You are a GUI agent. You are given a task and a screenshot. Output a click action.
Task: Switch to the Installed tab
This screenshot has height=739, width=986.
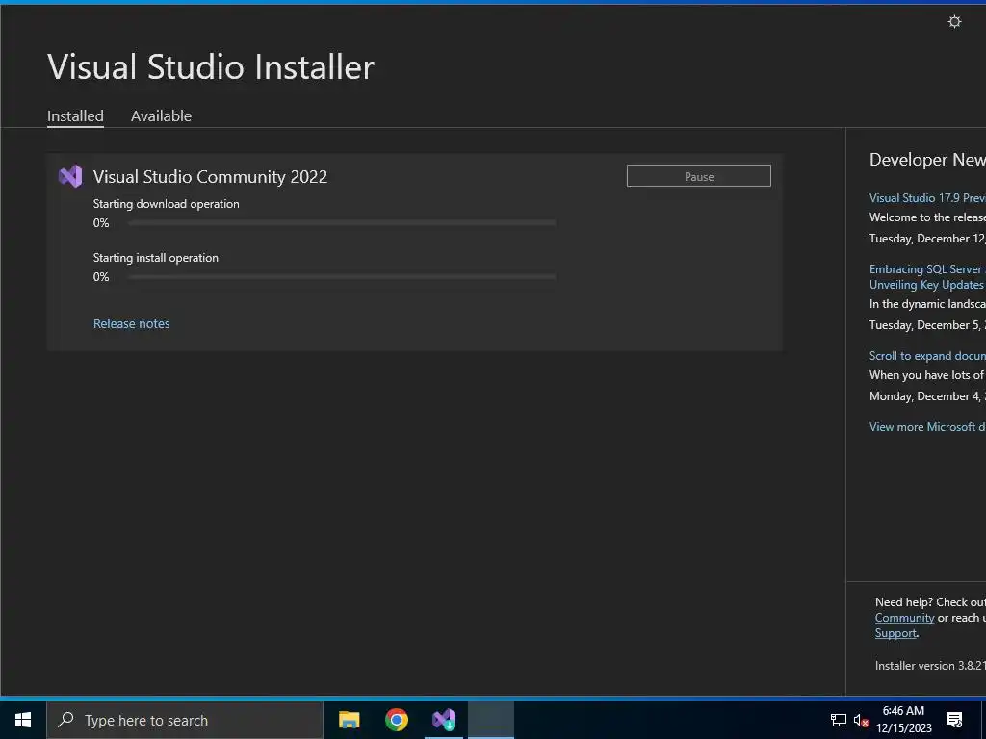(75, 116)
